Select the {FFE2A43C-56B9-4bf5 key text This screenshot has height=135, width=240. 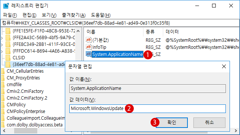point(44,38)
